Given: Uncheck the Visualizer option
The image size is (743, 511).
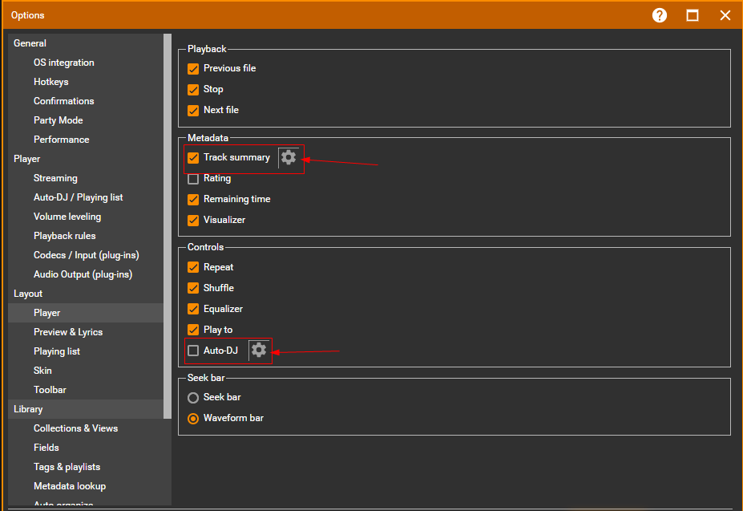Looking at the screenshot, I should coord(193,221).
